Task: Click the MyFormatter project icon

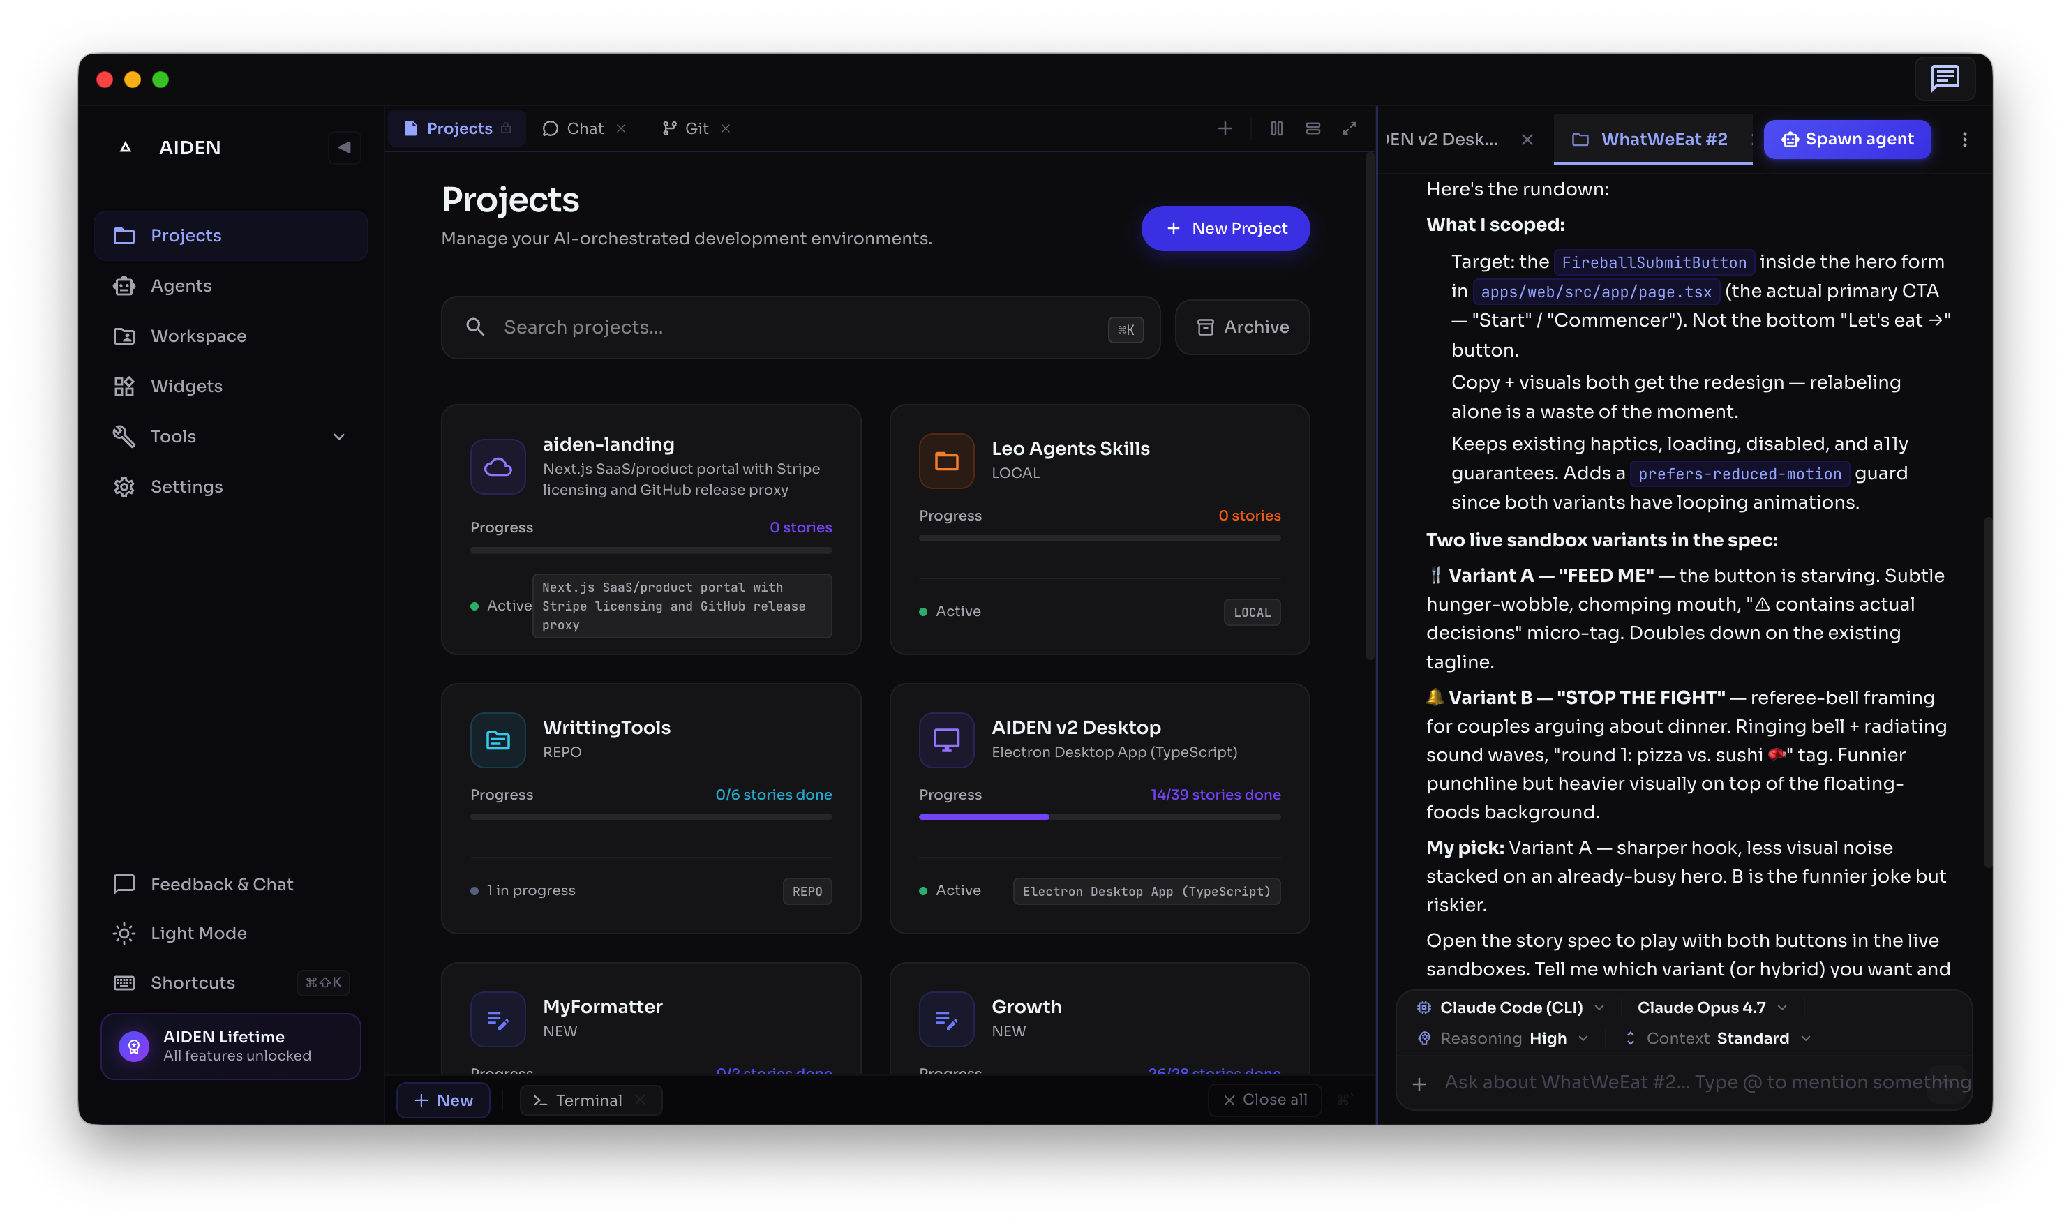Action: [x=498, y=1019]
